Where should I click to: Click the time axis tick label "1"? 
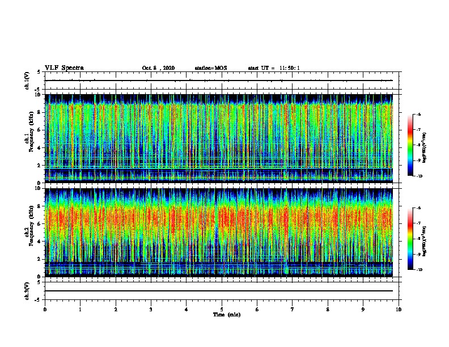point(80,310)
